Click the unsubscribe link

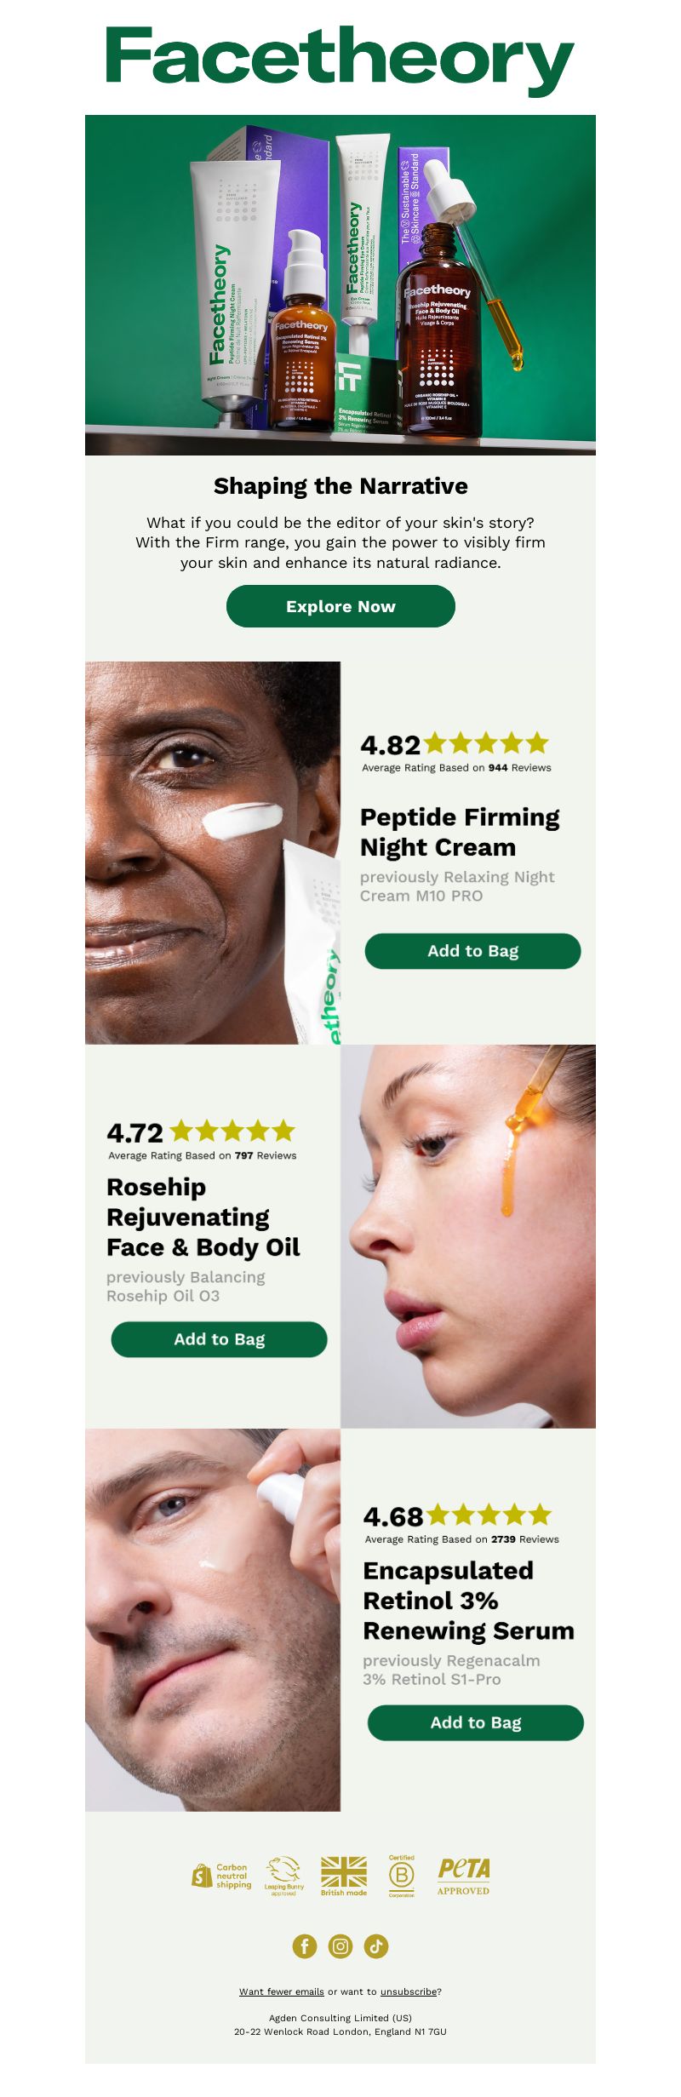(409, 1991)
